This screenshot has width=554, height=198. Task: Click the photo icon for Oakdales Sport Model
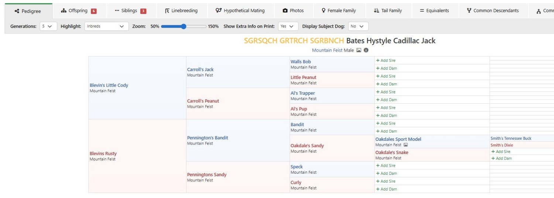pyautogui.click(x=406, y=145)
